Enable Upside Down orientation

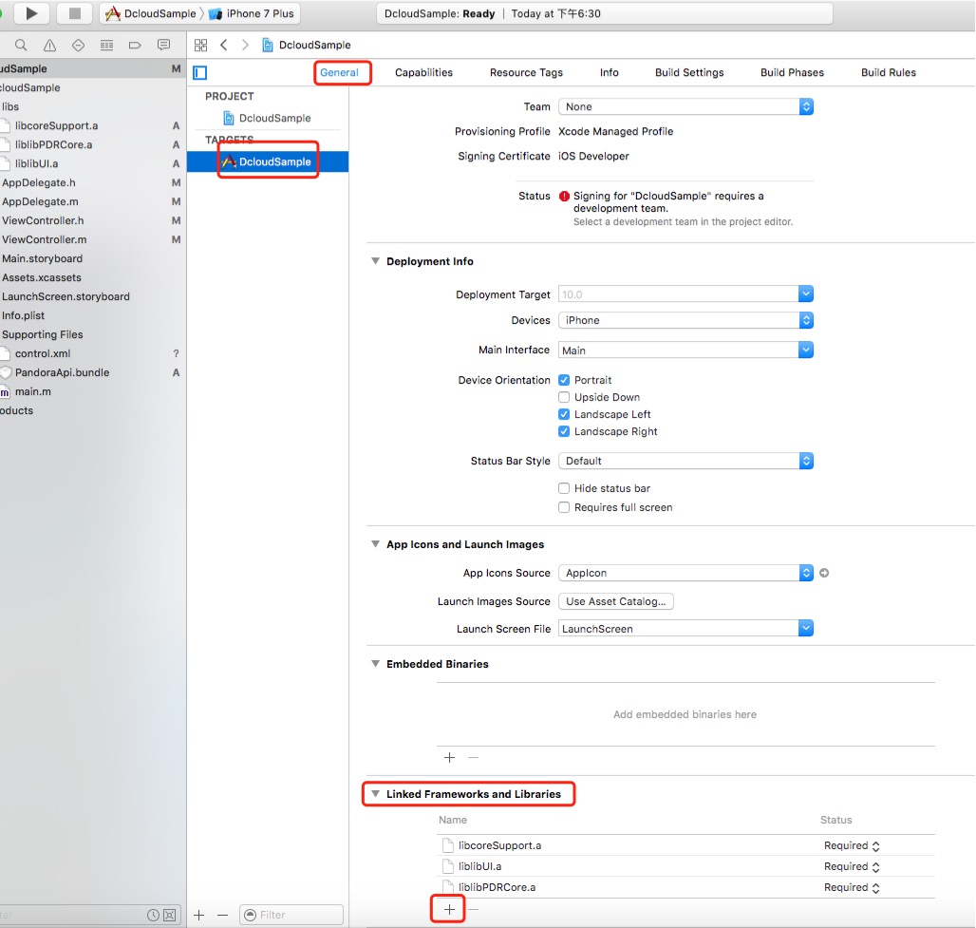[564, 397]
